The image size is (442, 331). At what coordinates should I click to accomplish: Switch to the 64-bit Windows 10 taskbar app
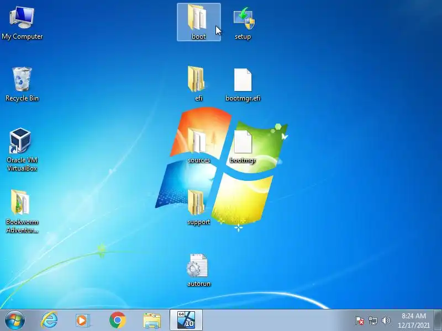186,320
